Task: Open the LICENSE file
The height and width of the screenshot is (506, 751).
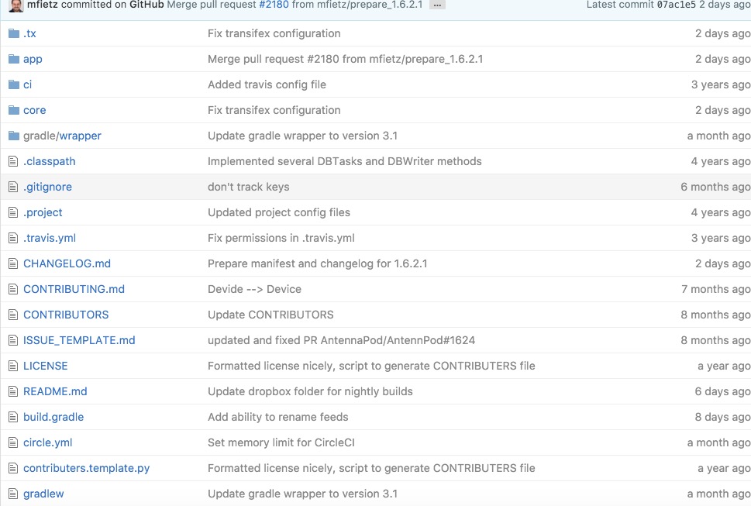Action: [x=46, y=367]
